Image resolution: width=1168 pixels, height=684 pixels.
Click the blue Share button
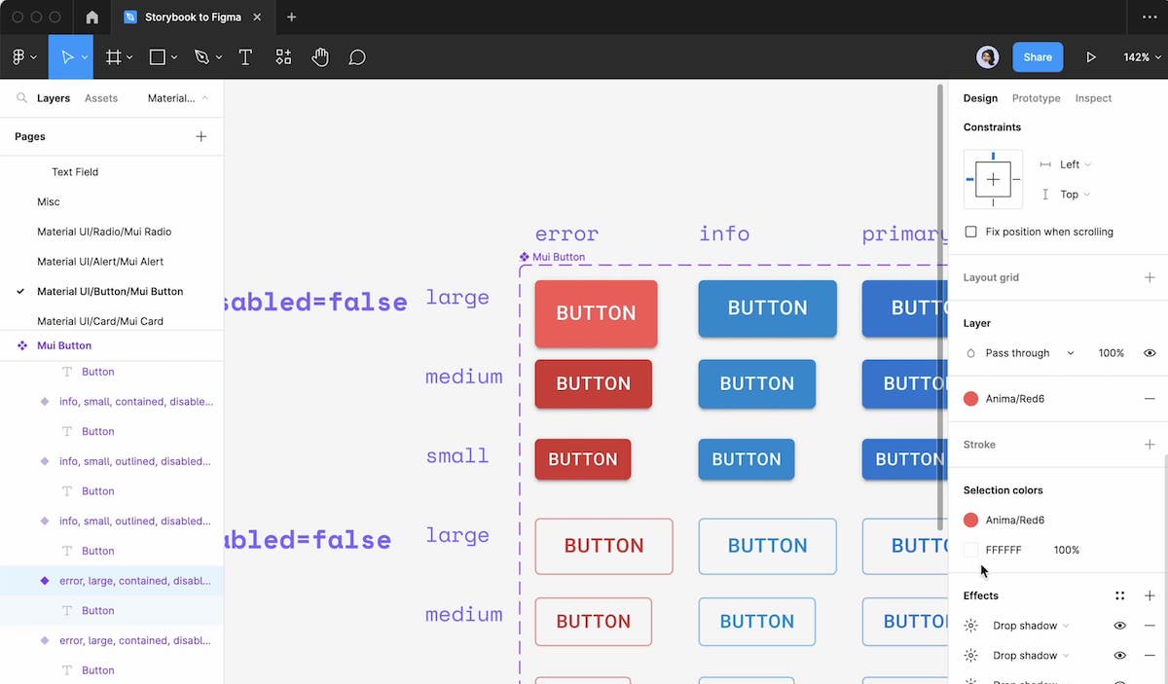click(x=1037, y=57)
